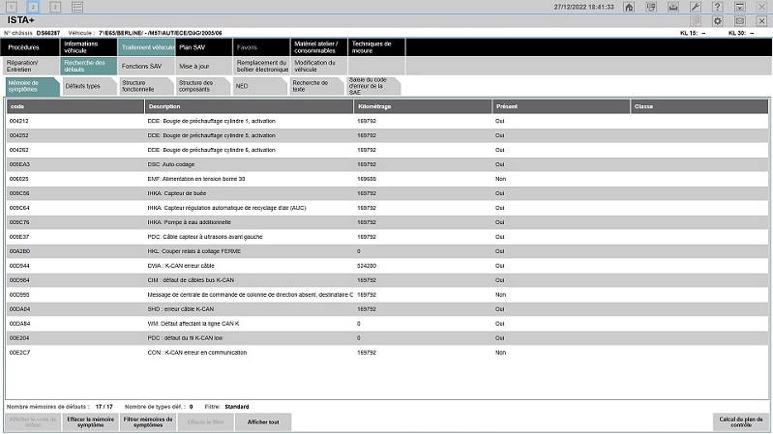773x434 pixels.
Task: Open the envelope feedback icon
Action: (740, 20)
